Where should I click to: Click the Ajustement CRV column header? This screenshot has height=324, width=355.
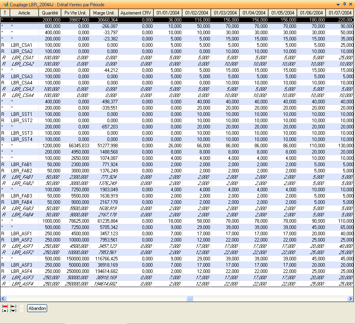[136, 13]
